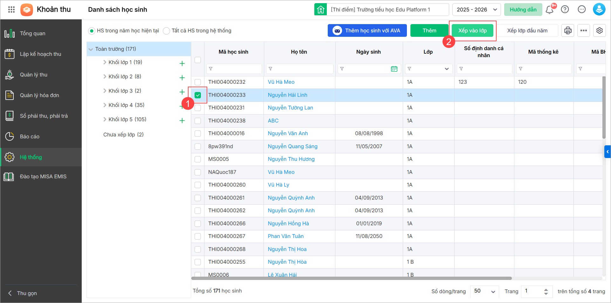
Task: Open Đào tạo MISA EMIS in the sidebar
Action: tap(41, 176)
